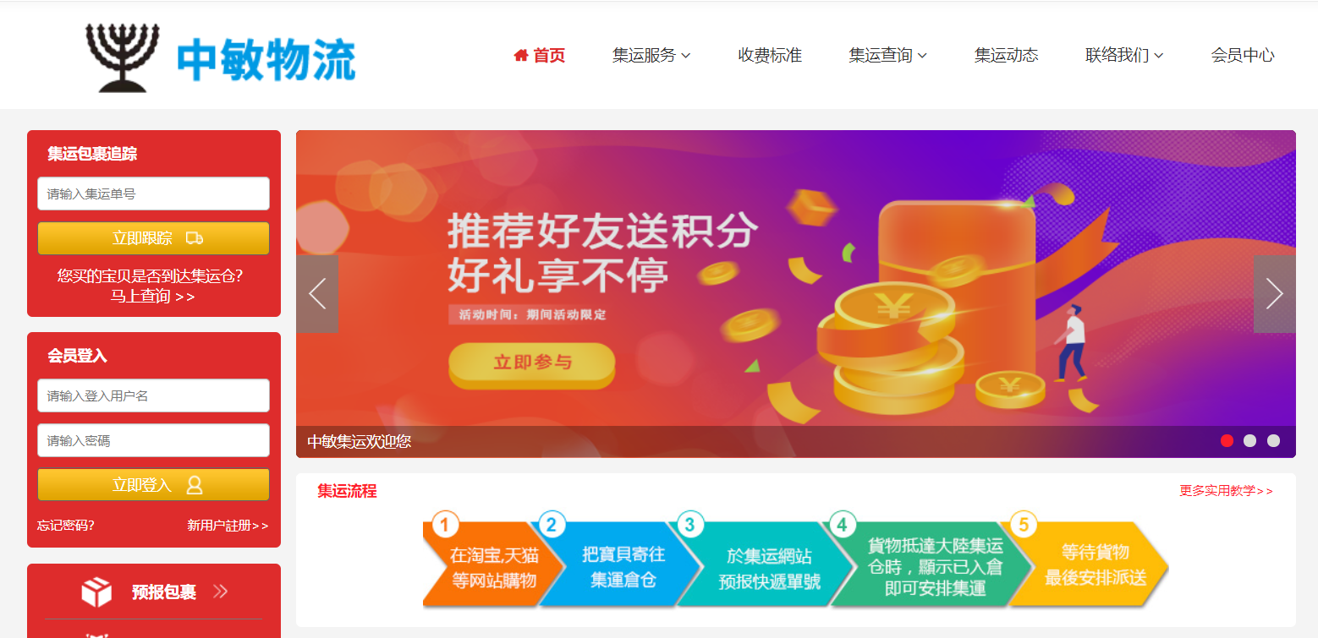The image size is (1318, 638).
Task: Select the second carousel indicator dot
Action: coord(1249,440)
